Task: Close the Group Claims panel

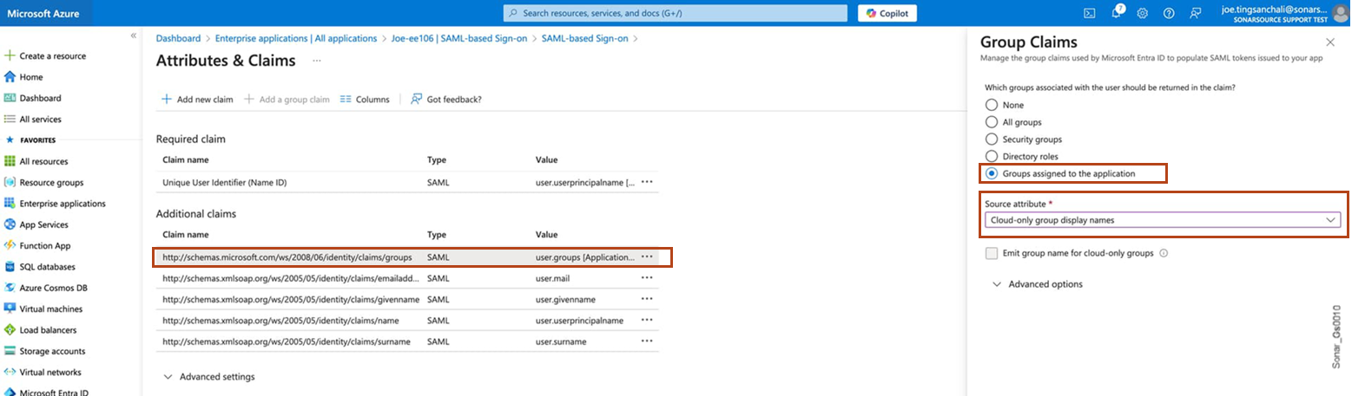Action: (x=1330, y=42)
